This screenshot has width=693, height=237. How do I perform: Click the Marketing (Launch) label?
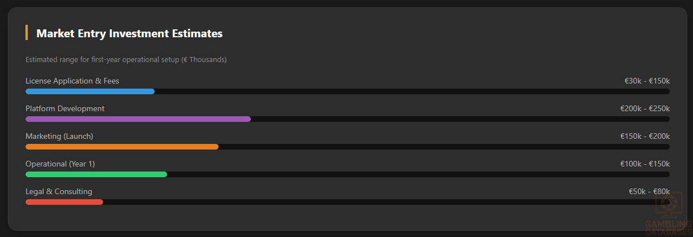(59, 136)
